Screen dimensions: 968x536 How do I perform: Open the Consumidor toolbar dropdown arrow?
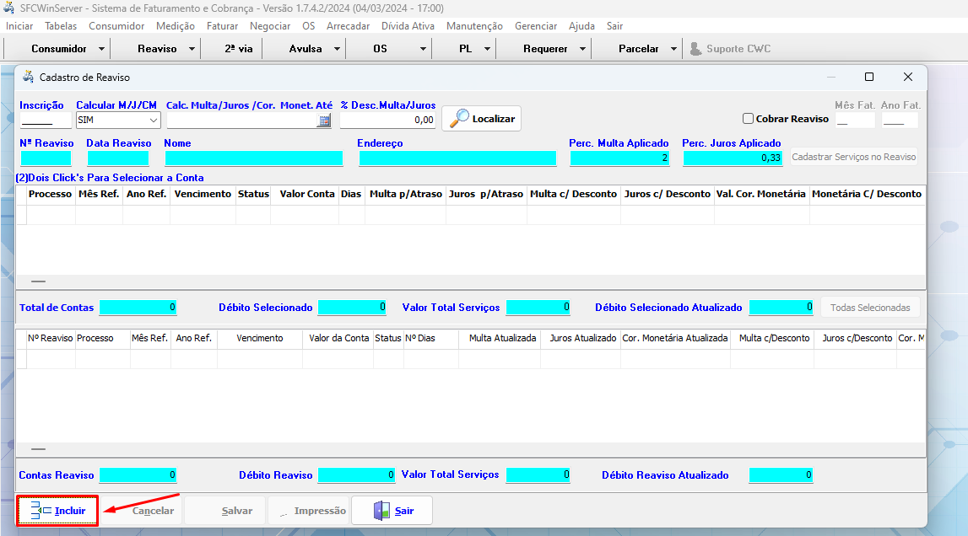coord(100,49)
